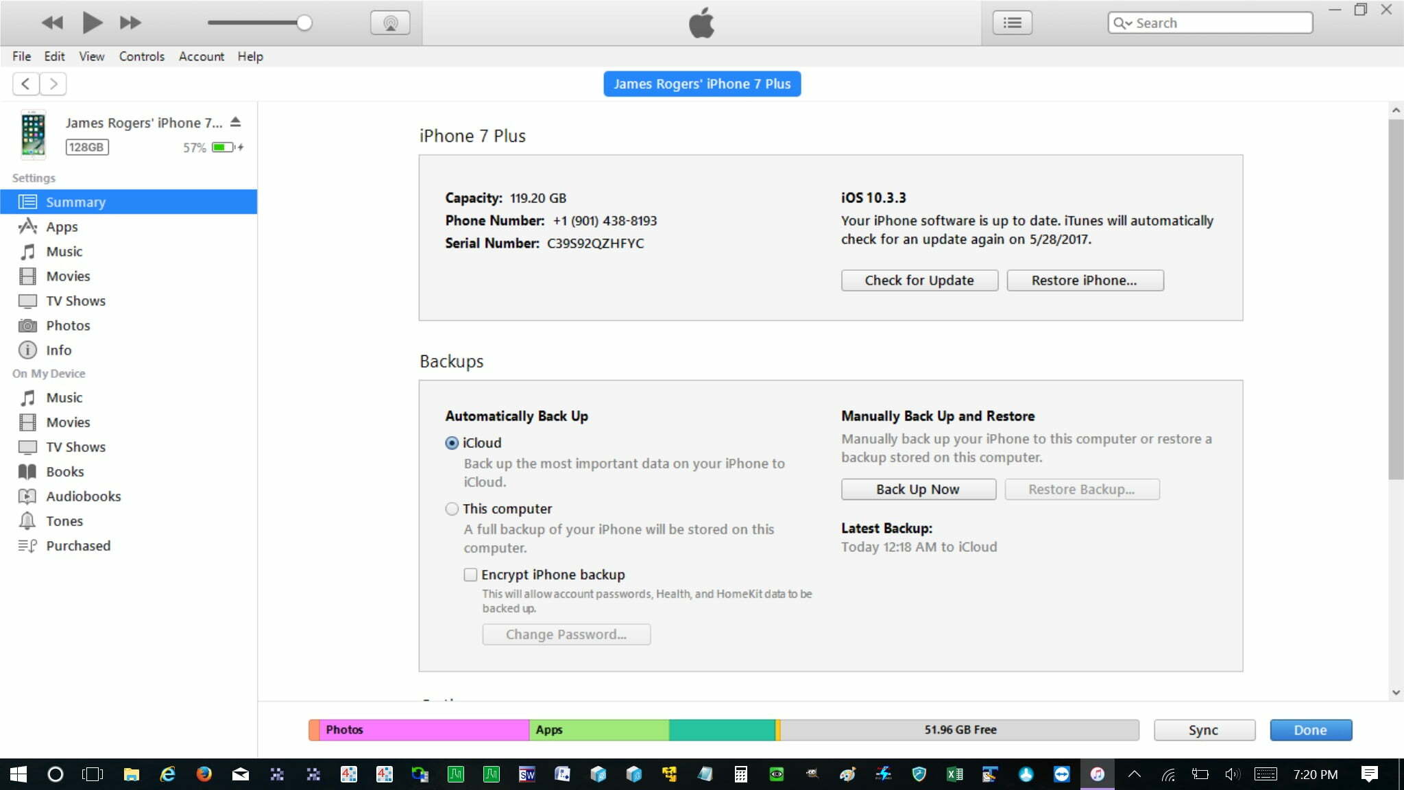Open the list view icon button

(x=1012, y=23)
